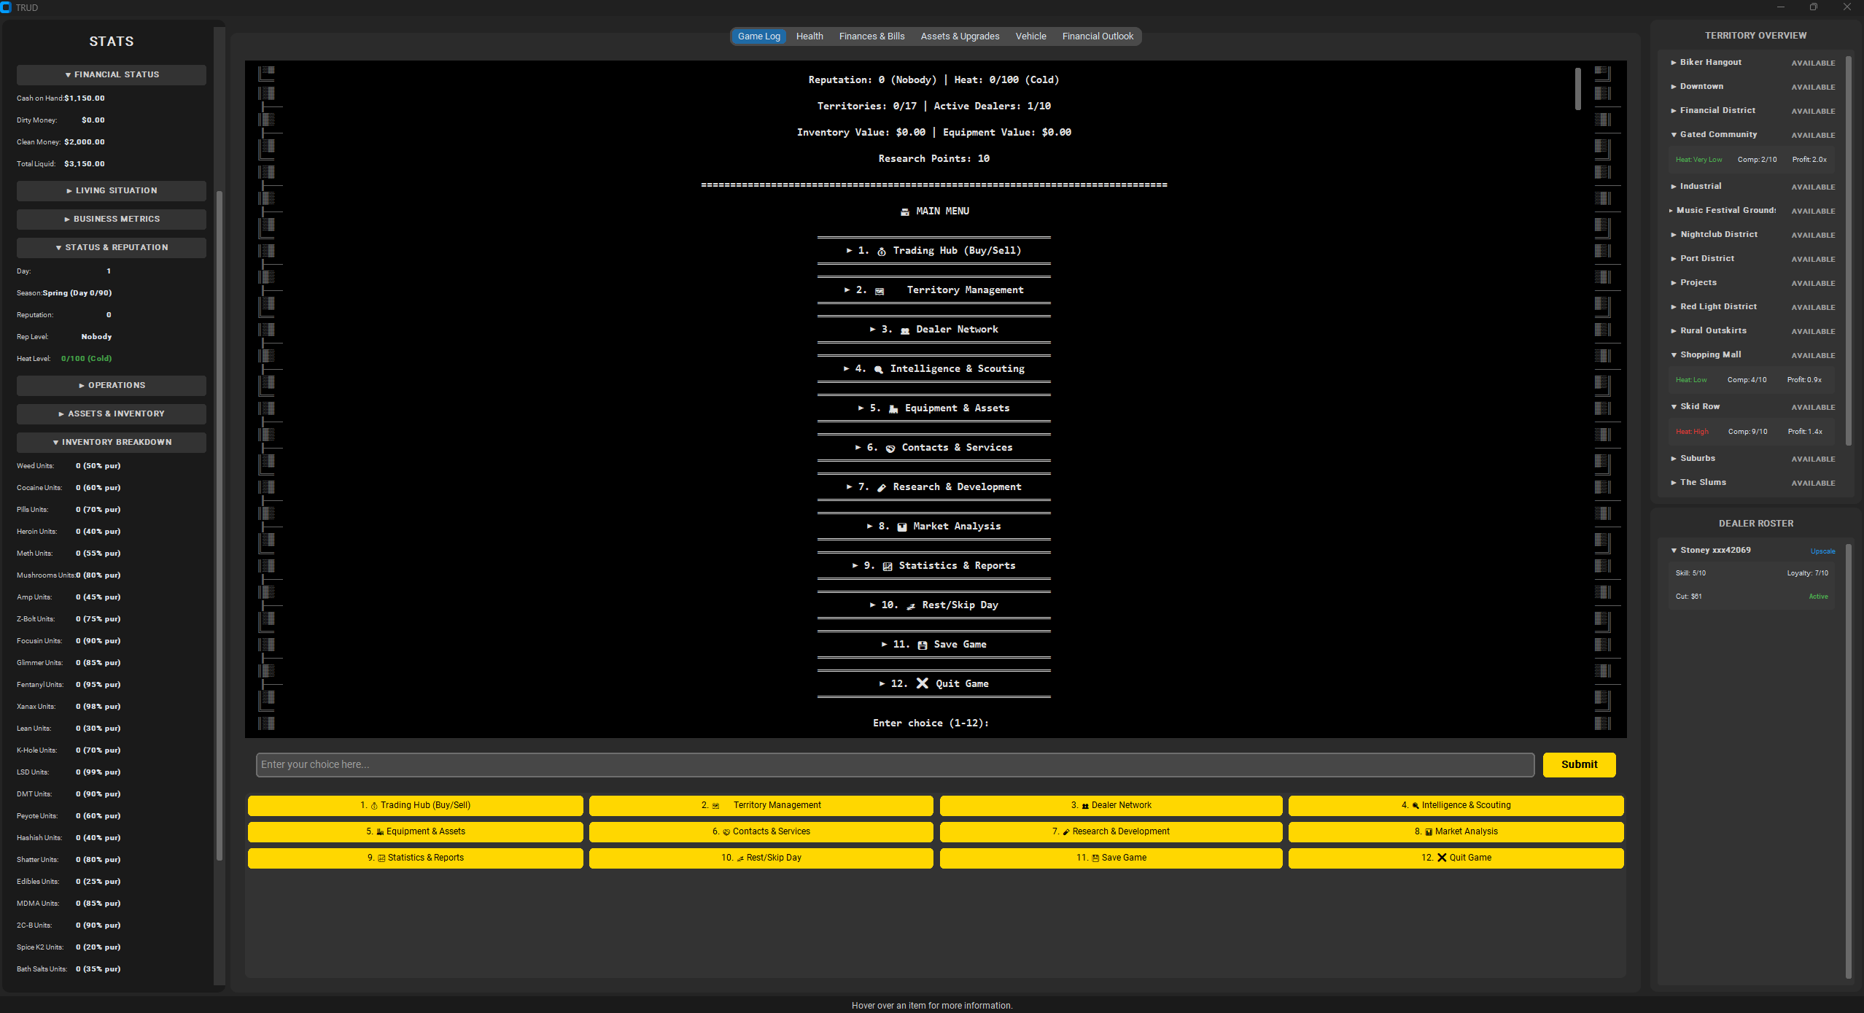Collapse the Status & Reputation section
The image size is (1864, 1013).
pos(112,247)
